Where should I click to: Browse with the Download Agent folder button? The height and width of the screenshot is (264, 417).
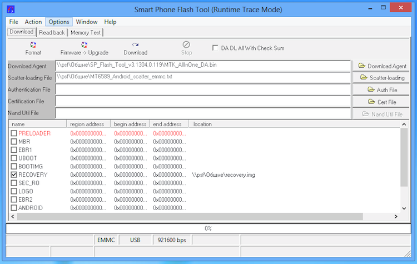(x=382, y=66)
